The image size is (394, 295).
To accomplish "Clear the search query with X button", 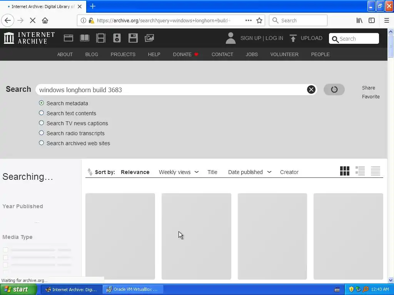I will pos(311,89).
